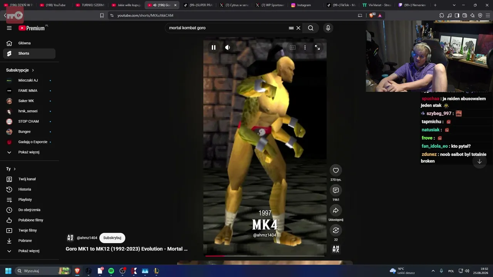Open the media control music note icon
This screenshot has height=277, width=493.
coord(449,15)
